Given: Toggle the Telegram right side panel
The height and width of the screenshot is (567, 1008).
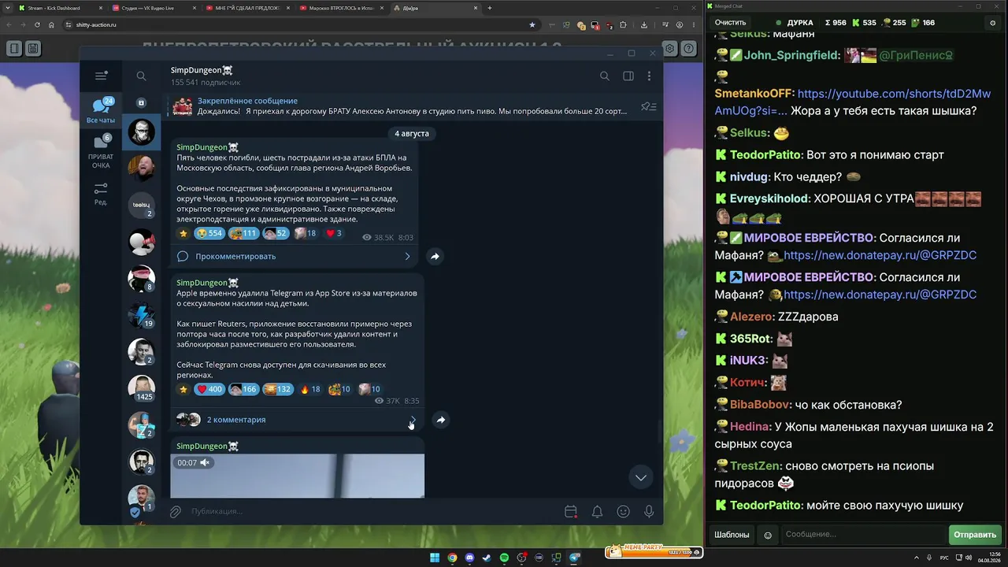Looking at the screenshot, I should 628,76.
